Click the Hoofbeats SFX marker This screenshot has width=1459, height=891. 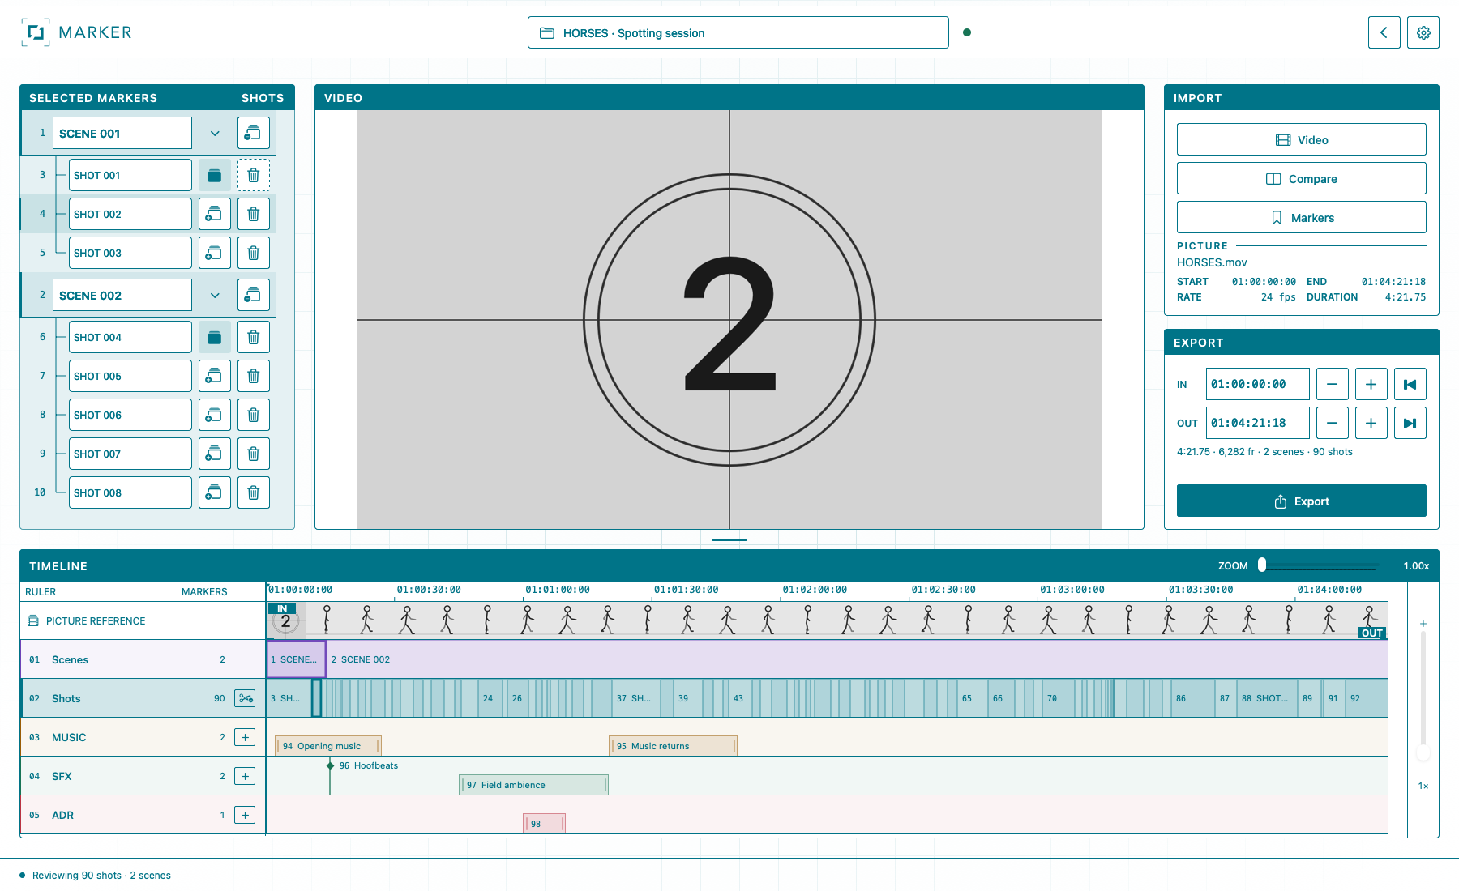click(x=362, y=765)
